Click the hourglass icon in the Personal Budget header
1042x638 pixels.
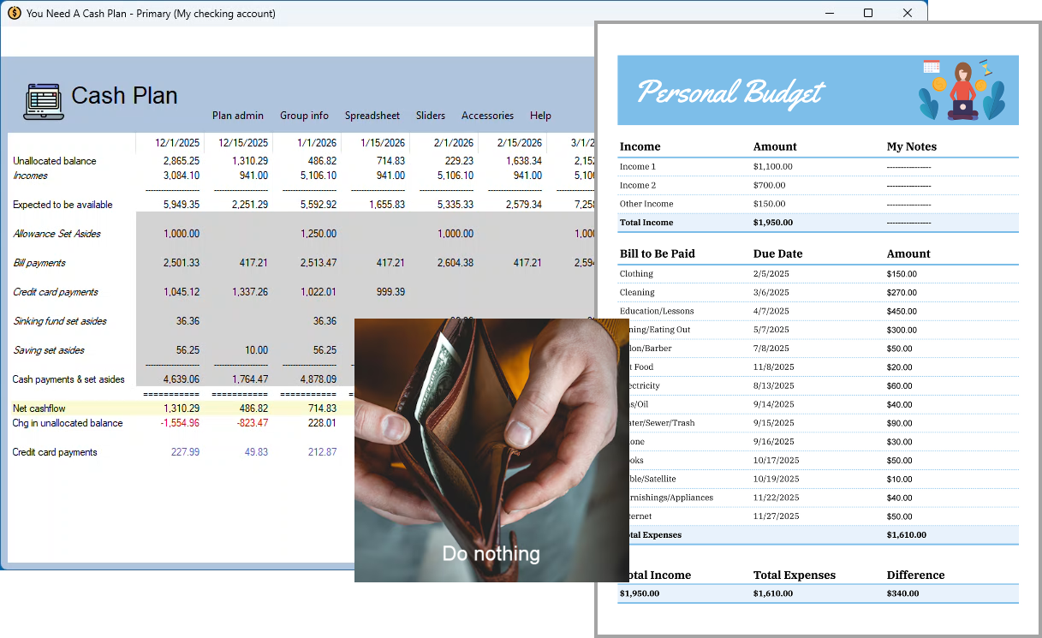coord(985,67)
